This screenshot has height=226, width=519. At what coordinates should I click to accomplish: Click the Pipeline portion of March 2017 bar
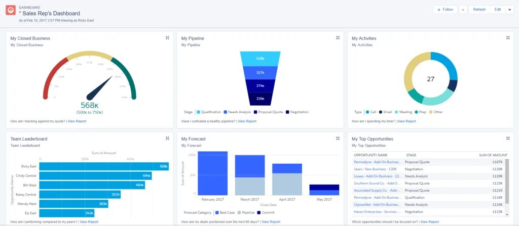(x=250, y=187)
